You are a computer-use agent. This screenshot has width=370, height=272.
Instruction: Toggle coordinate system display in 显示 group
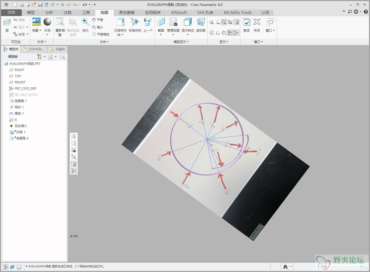coord(230,22)
